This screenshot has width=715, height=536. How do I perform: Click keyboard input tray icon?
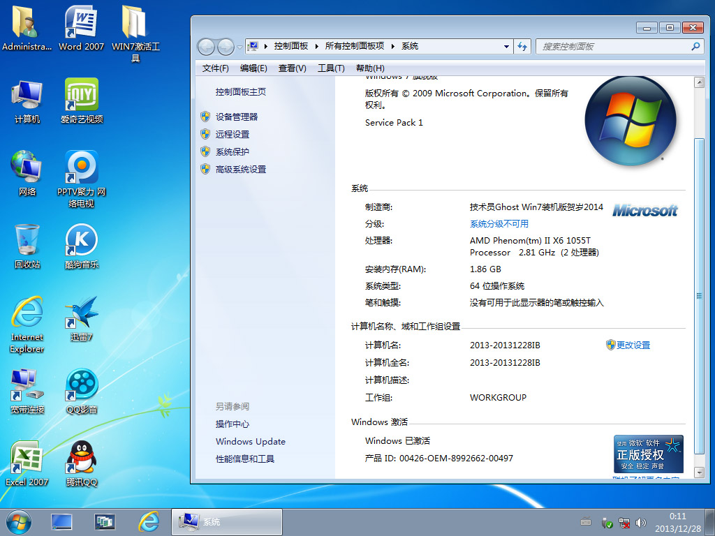point(586,522)
